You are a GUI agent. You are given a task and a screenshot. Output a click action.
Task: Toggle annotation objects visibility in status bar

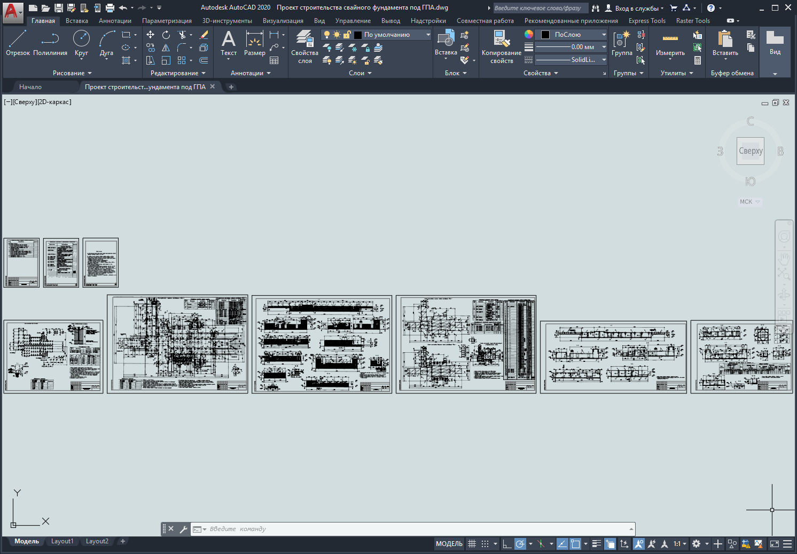[x=639, y=544]
